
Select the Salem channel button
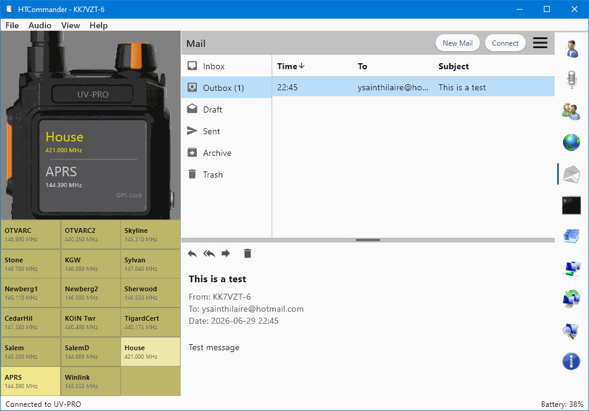click(x=31, y=351)
